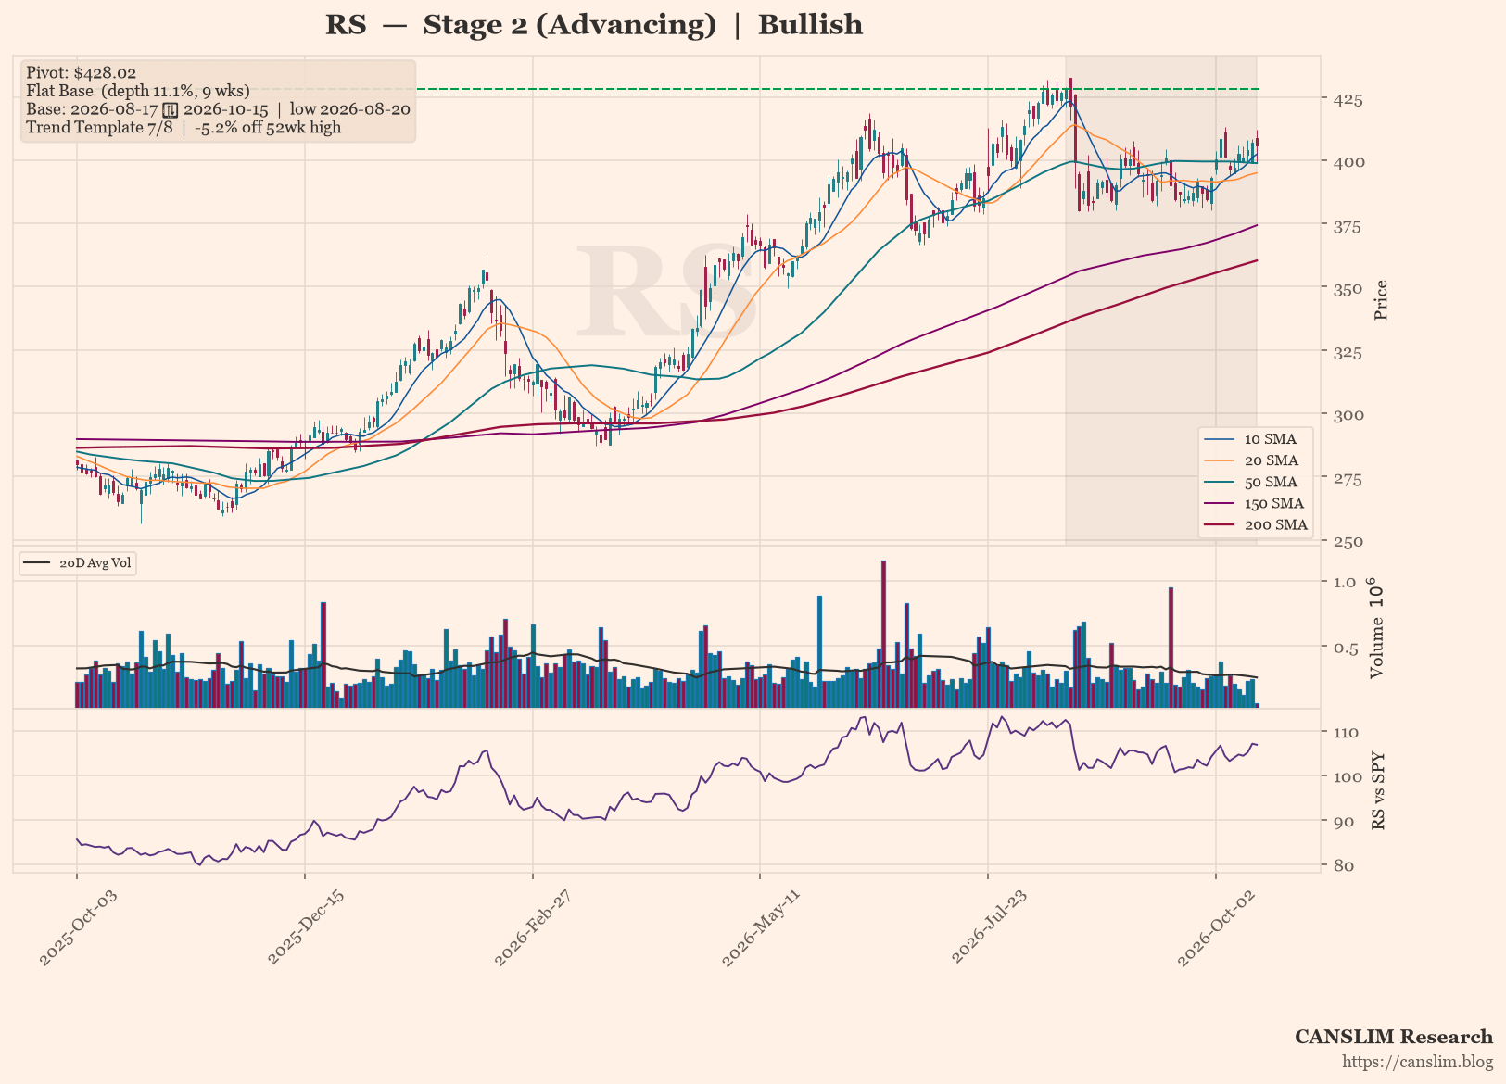Viewport: 1506px width, 1084px height.
Task: Click the 300 price axis tick
Action: coord(1348,415)
